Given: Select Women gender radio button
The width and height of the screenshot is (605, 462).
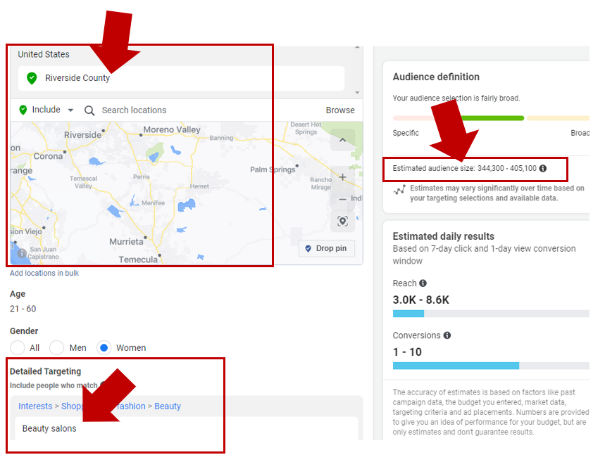Looking at the screenshot, I should [104, 347].
